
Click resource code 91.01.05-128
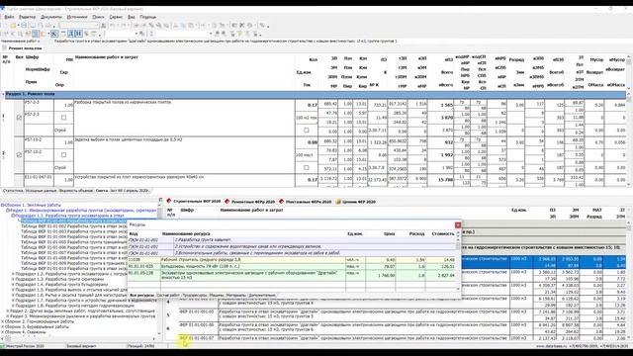pyautogui.click(x=140, y=273)
